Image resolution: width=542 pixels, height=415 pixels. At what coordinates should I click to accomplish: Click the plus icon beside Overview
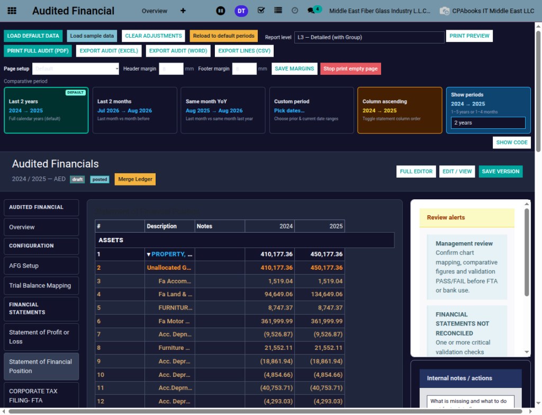(x=183, y=11)
